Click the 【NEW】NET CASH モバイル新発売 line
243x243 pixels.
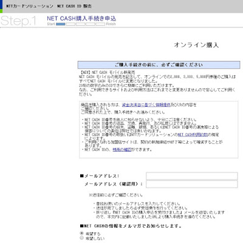107,72
